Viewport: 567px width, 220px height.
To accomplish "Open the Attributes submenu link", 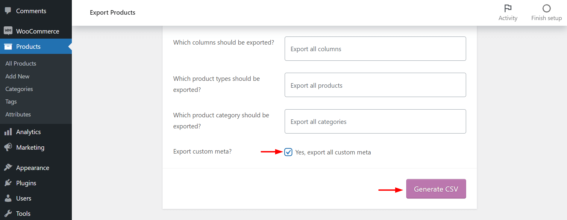I will click(x=18, y=114).
